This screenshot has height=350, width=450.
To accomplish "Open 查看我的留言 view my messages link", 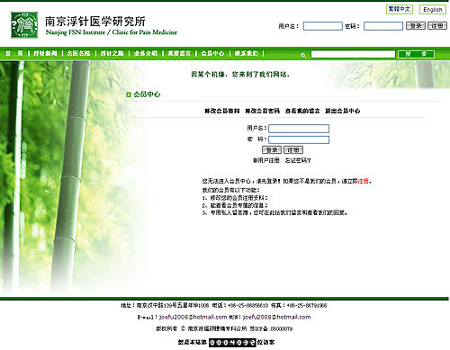I will 302,111.
